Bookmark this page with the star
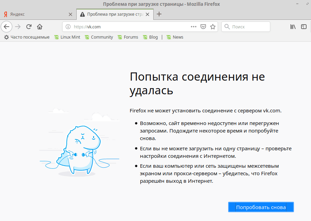 click(212, 27)
